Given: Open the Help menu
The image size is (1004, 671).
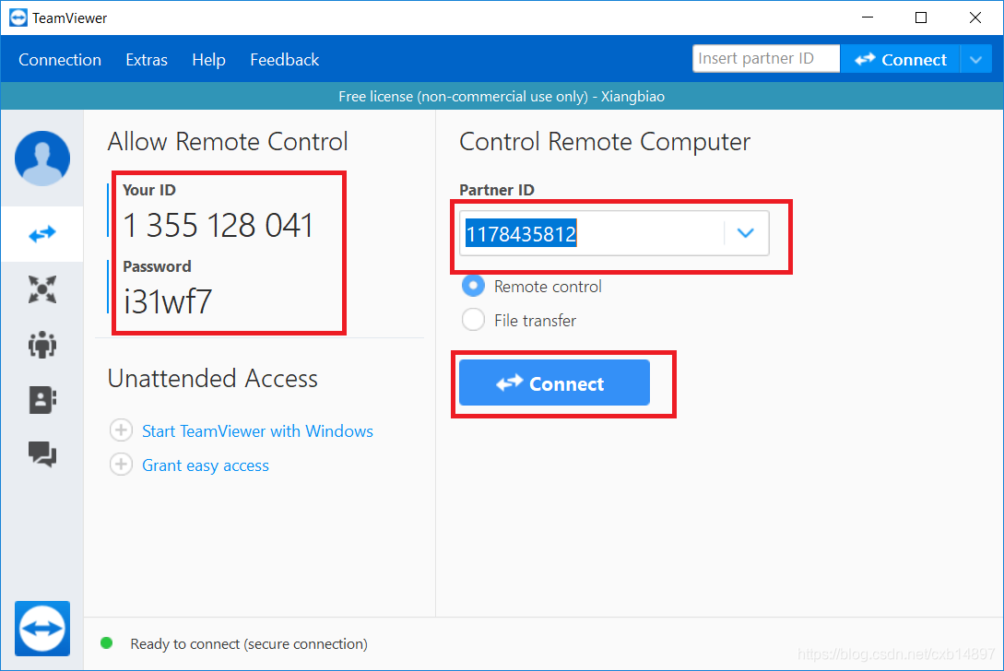Looking at the screenshot, I should pos(208,60).
